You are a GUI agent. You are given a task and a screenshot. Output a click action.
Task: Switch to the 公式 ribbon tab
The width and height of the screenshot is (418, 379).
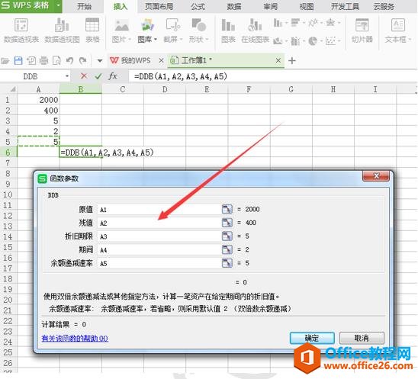coord(198,6)
